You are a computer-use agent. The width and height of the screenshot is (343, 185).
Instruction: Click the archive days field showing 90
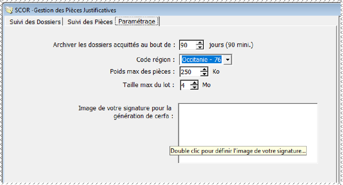click(x=188, y=45)
